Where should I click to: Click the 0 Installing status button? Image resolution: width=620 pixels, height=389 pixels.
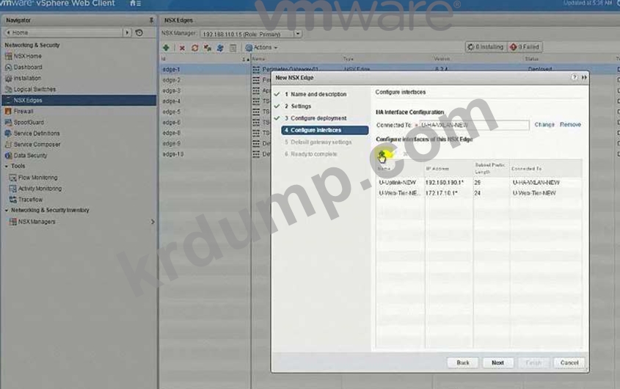click(x=486, y=47)
